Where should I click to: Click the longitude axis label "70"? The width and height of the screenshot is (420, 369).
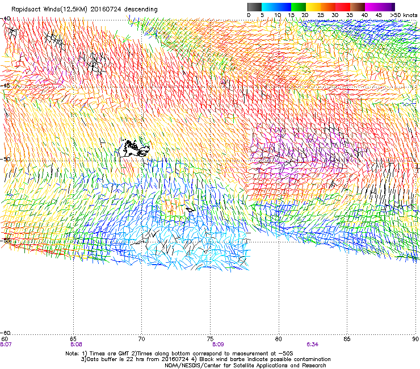click(141, 339)
